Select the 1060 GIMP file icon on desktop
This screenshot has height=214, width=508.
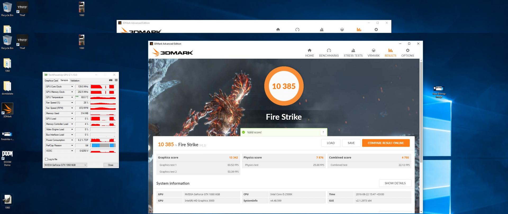(7, 202)
